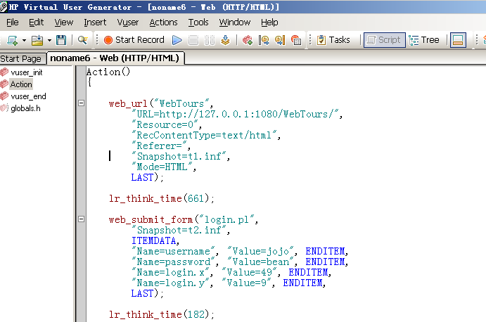
Task: Click the Compile down-arrow icon
Action: tap(225, 40)
